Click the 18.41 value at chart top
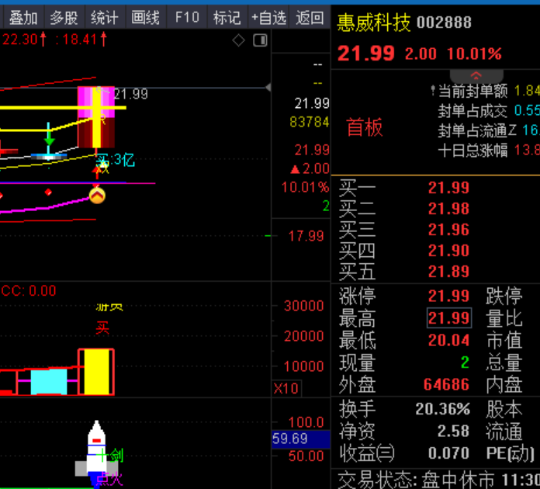 (x=80, y=40)
